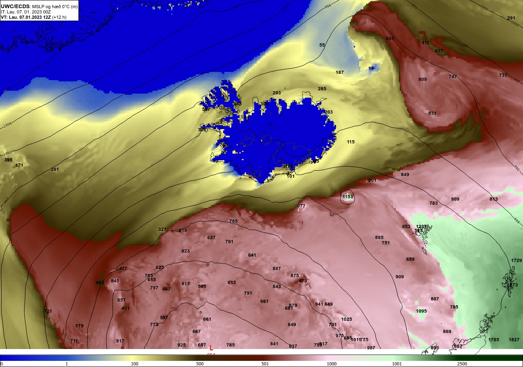The image size is (523, 367).
Task: Click the height value 987
Action: (371, 348)
